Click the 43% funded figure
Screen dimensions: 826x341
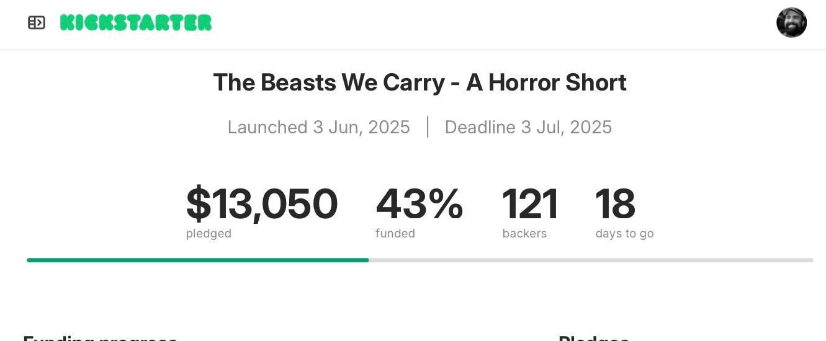click(420, 203)
